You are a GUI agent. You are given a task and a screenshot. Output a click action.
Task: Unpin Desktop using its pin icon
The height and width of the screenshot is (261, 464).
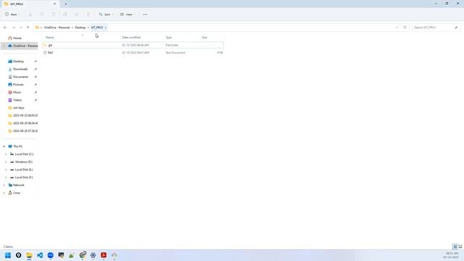coord(36,61)
